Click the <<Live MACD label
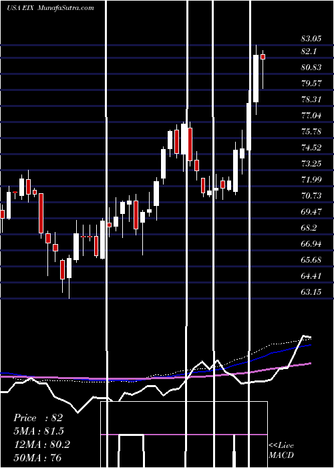 (281, 450)
